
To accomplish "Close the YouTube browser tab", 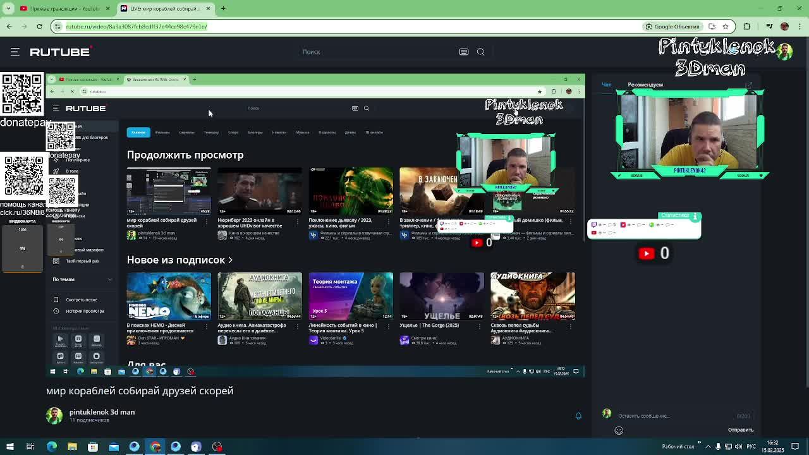I will (x=107, y=8).
